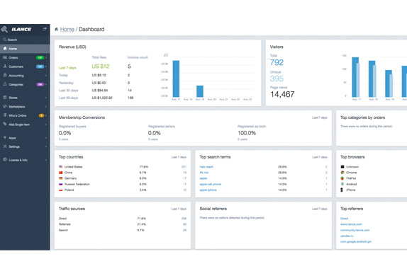Click the License & Info icon
407x278 pixels.
(x=5, y=160)
